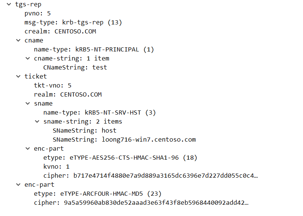This screenshot has width=303, height=216.
Task: Select etype AES256-CTS-HMAC-SHA1-96 line
Action: pyautogui.click(x=120, y=158)
